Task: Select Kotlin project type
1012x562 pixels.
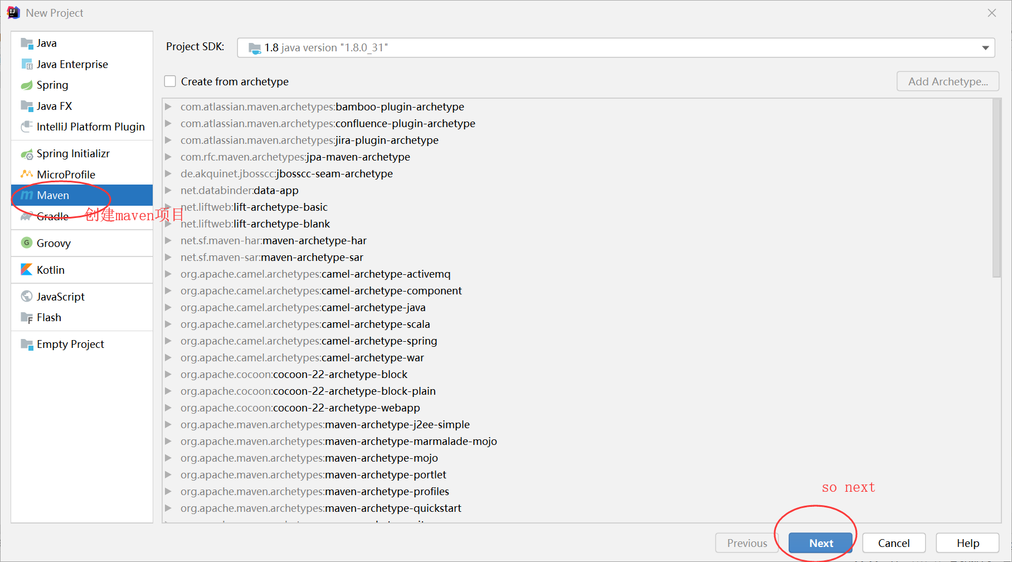Action: tap(82, 270)
